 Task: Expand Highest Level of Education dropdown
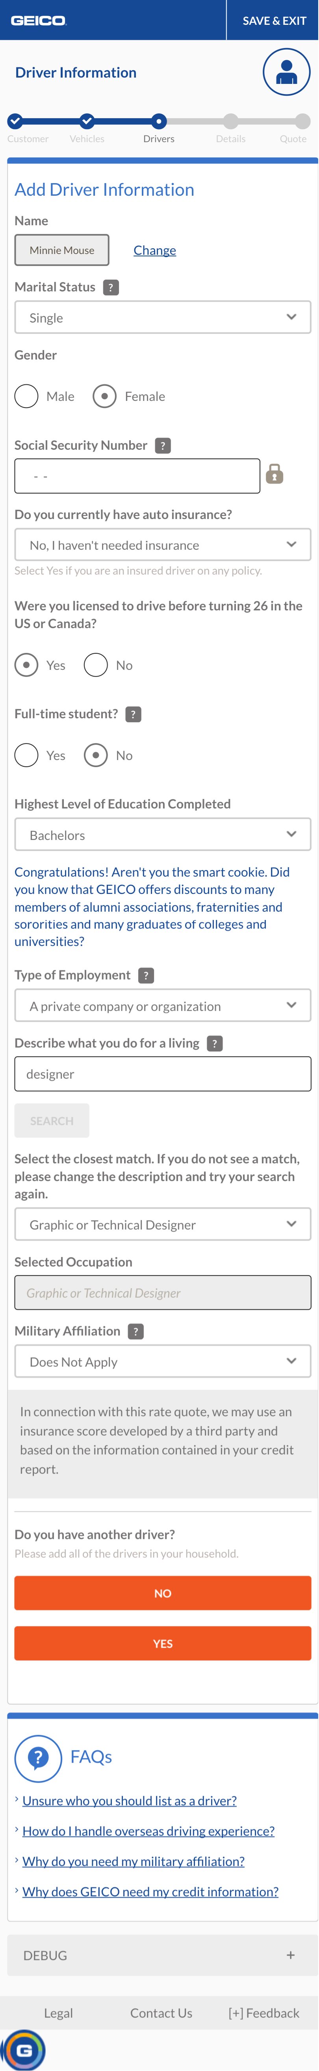click(162, 834)
